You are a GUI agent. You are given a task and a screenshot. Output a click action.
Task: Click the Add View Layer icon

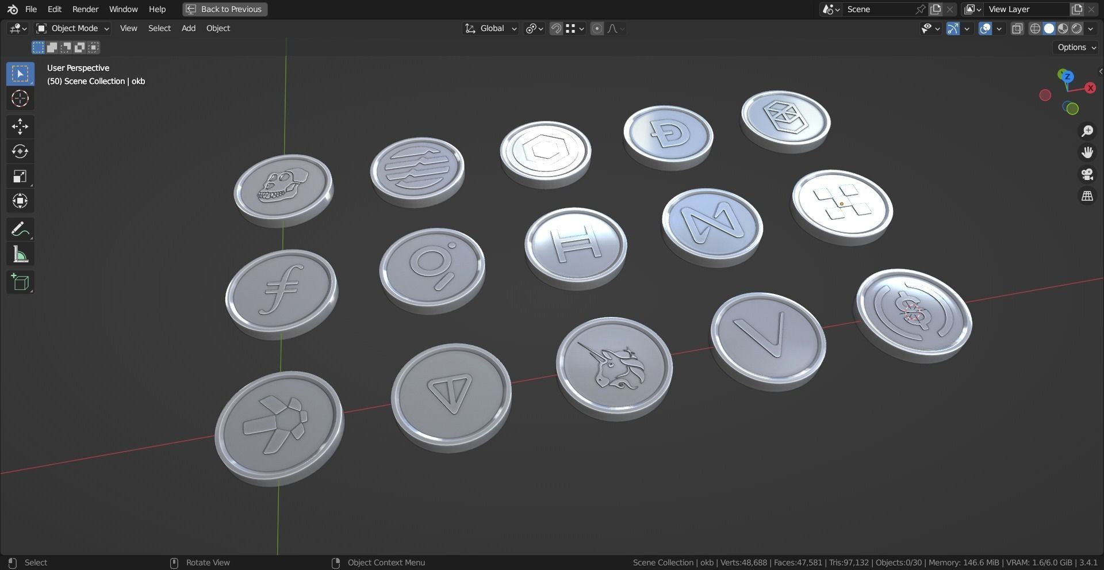point(1076,9)
